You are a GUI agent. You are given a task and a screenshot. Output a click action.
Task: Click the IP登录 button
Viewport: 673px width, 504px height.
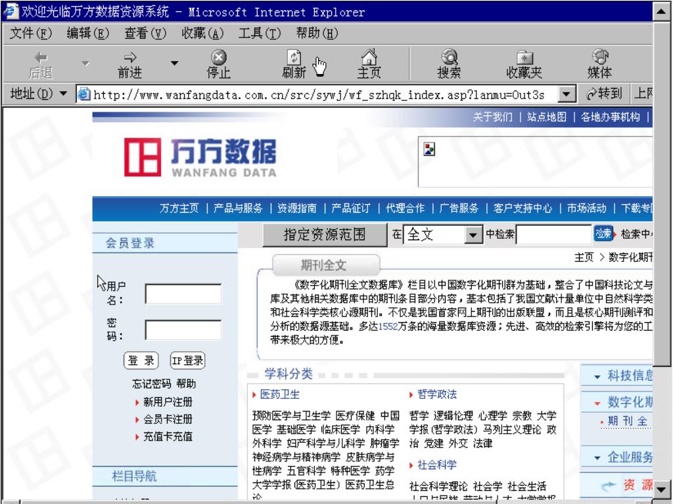click(x=187, y=360)
